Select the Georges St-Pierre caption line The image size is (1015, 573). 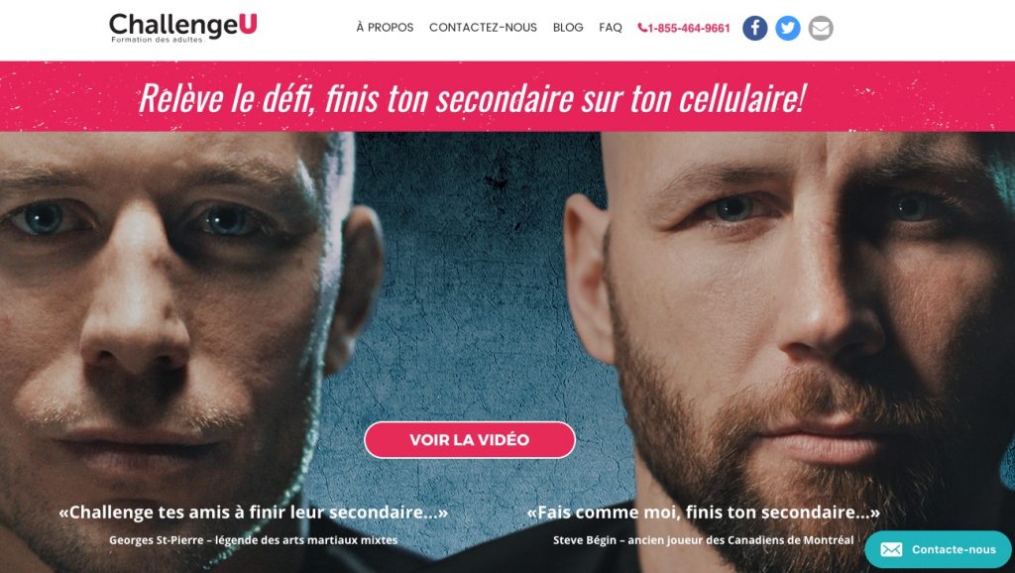253,540
